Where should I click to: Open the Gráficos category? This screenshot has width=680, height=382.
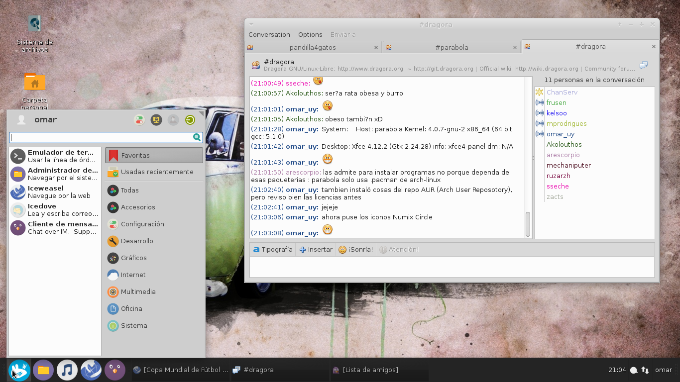154,258
